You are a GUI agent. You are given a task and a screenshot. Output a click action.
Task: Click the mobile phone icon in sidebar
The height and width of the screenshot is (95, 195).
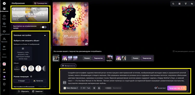4,84
